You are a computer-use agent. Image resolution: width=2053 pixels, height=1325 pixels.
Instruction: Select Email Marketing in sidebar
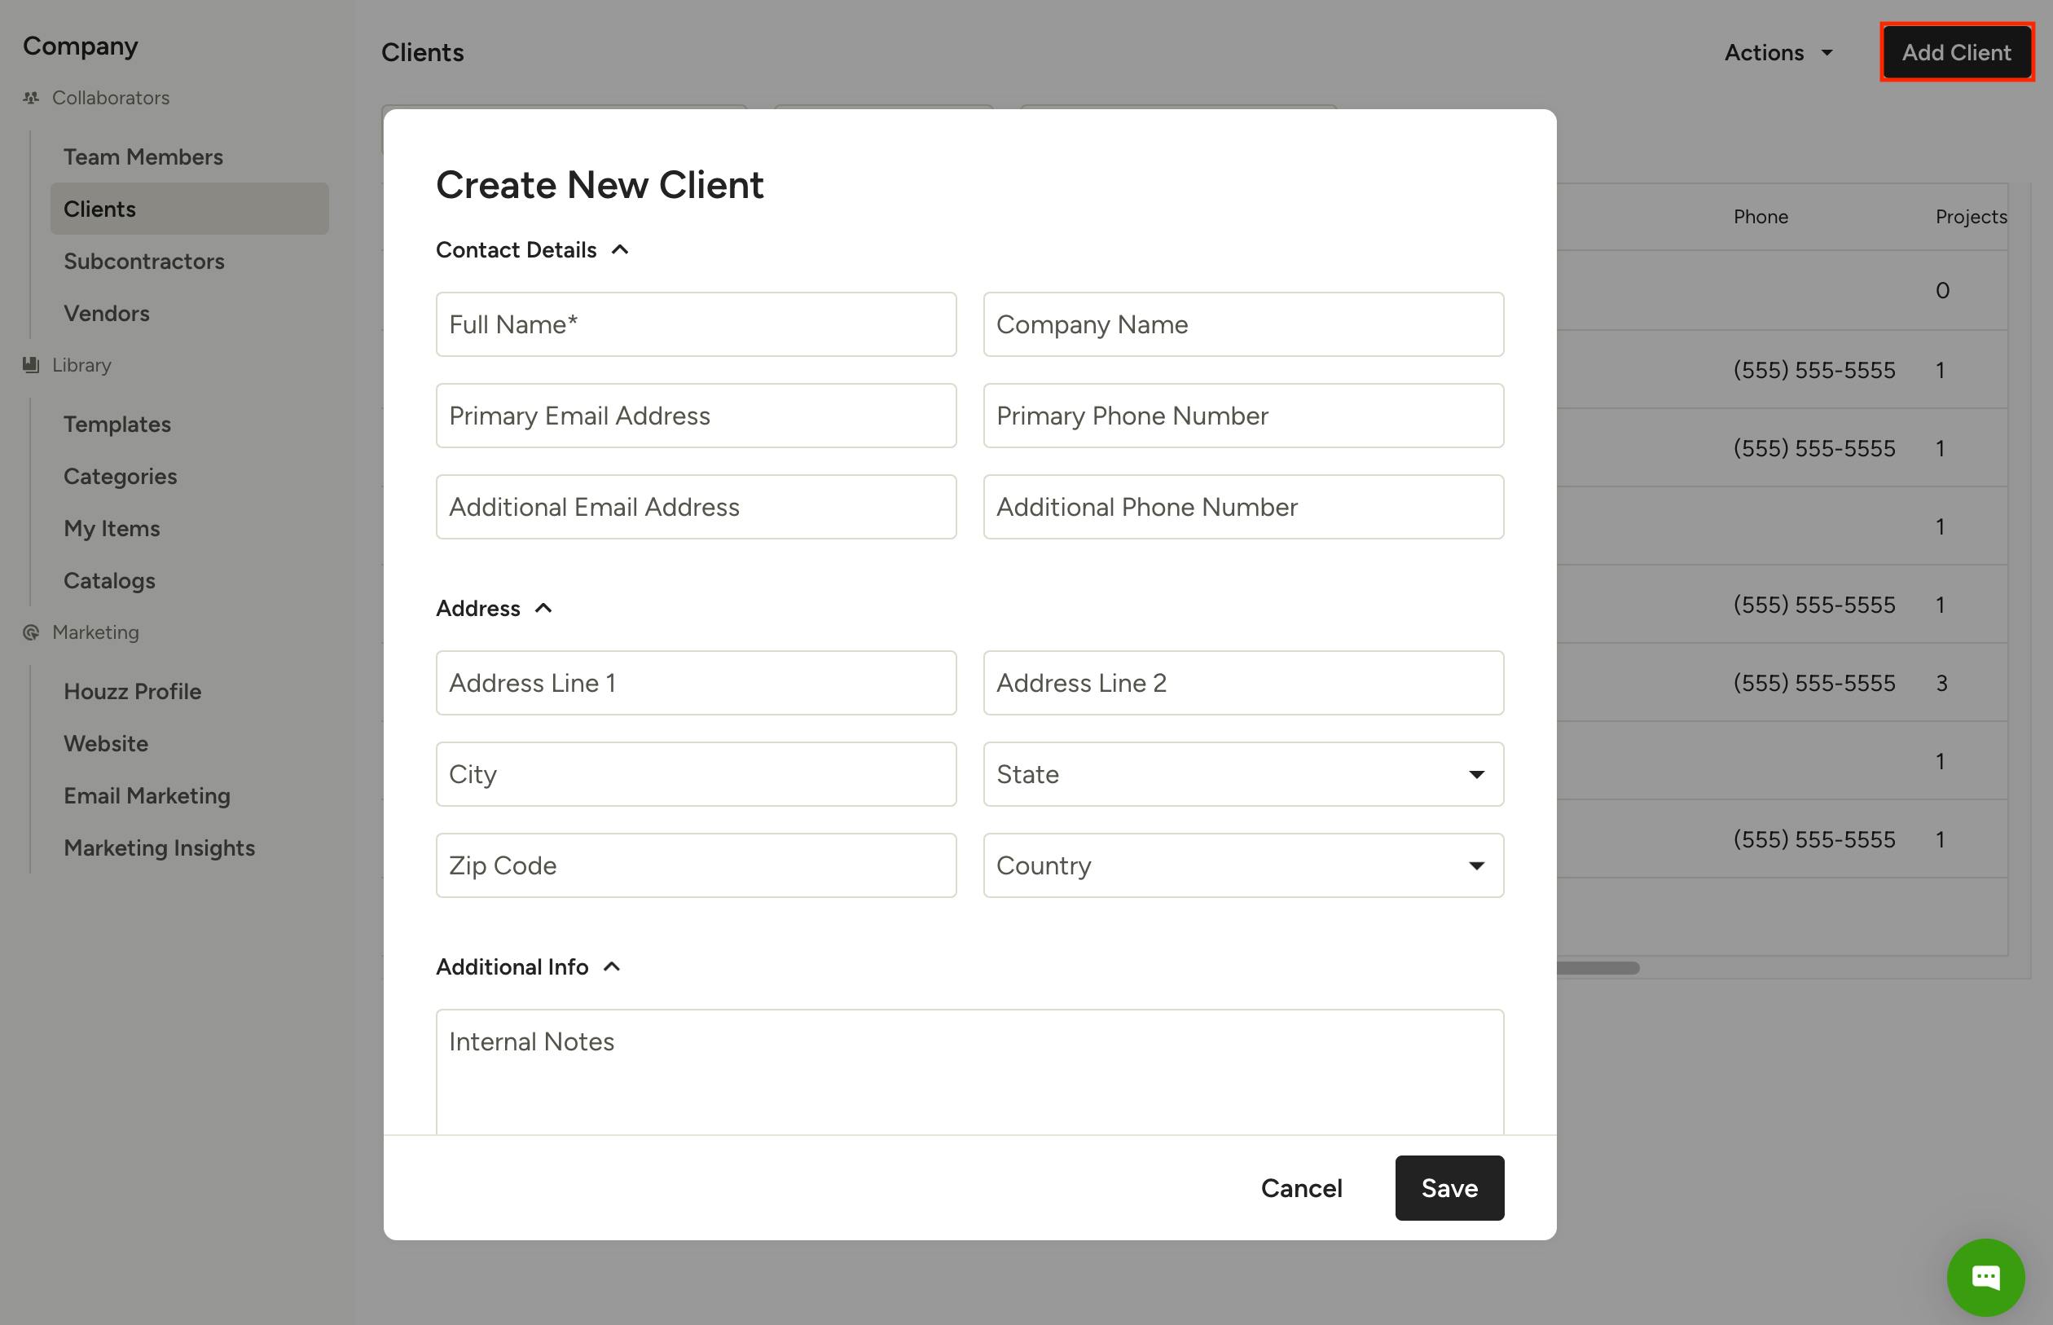147,796
